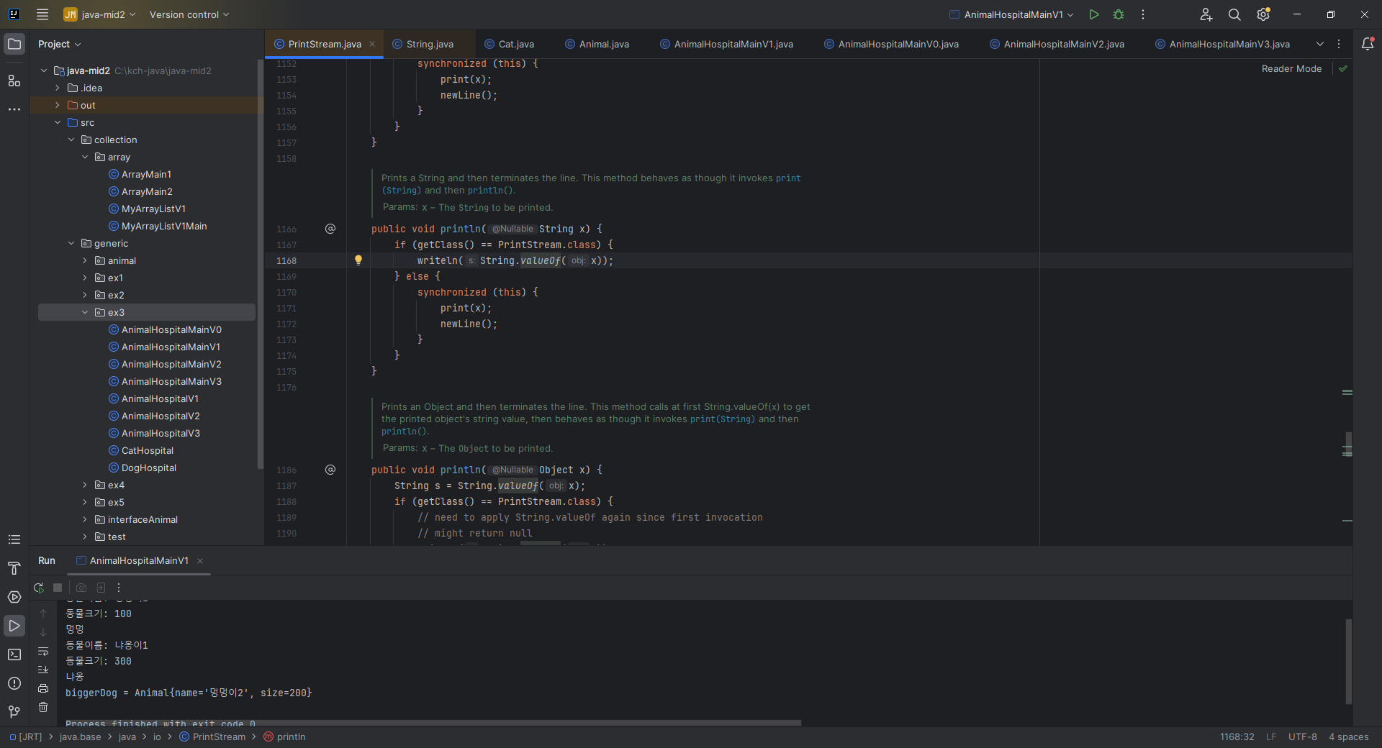Click the UTF-8 encoding widget
This screenshot has width=1382, height=748.
[x=1302, y=736]
